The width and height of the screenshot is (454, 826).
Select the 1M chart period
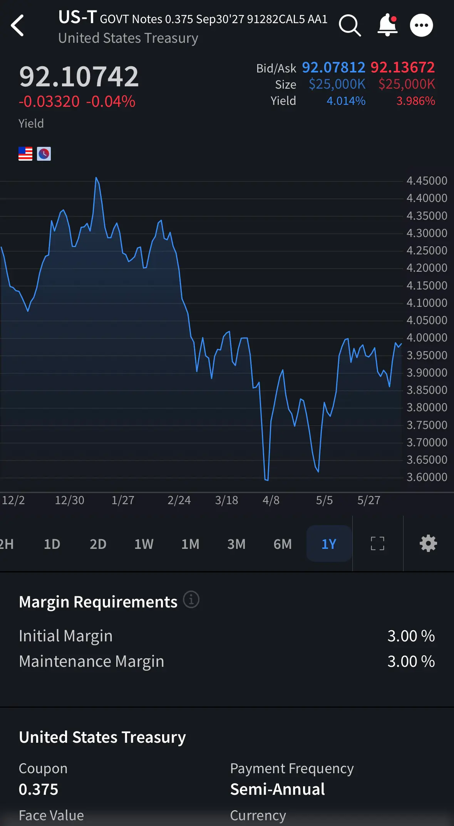[190, 544]
